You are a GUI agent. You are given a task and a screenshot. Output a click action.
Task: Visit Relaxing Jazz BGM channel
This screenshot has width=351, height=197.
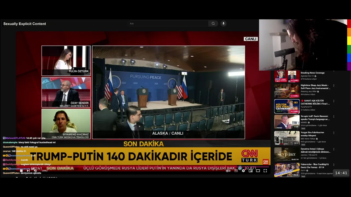click(308, 91)
